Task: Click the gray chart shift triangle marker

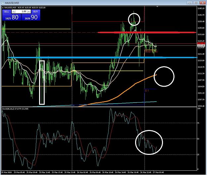Action: tap(157, 6)
